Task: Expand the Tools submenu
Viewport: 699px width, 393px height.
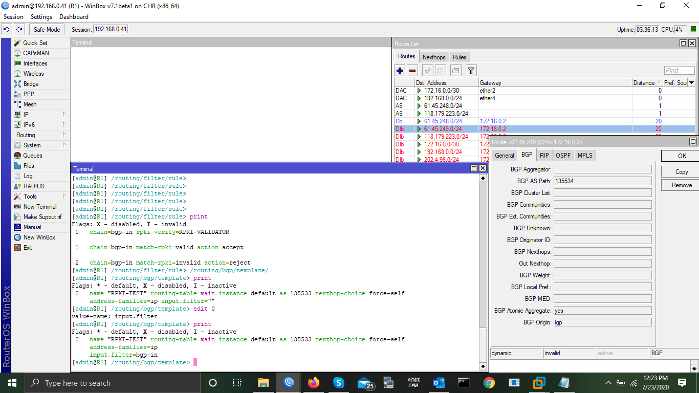Action: tap(41, 196)
